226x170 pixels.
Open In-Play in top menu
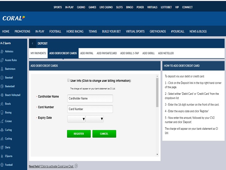pos(69,7)
